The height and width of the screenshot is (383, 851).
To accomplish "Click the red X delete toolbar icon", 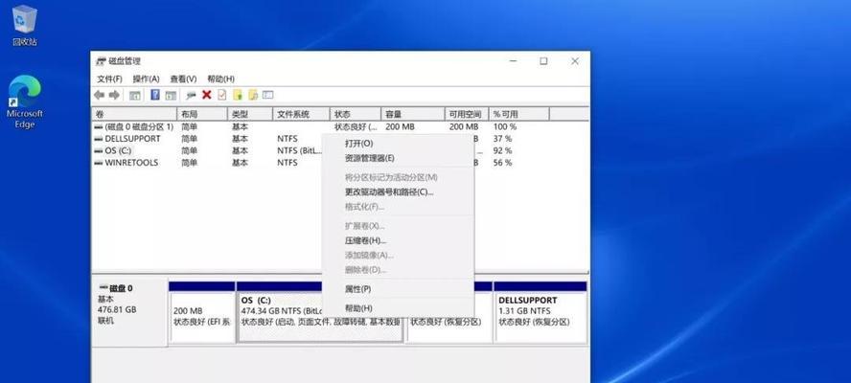I will pos(206,95).
